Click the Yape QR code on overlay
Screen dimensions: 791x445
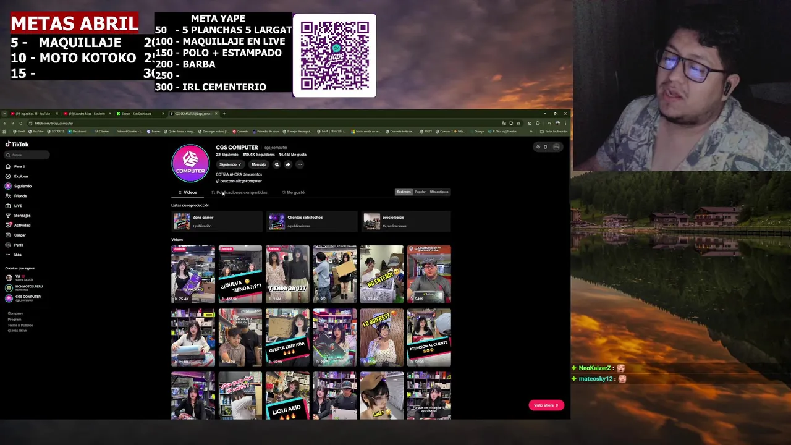334,55
